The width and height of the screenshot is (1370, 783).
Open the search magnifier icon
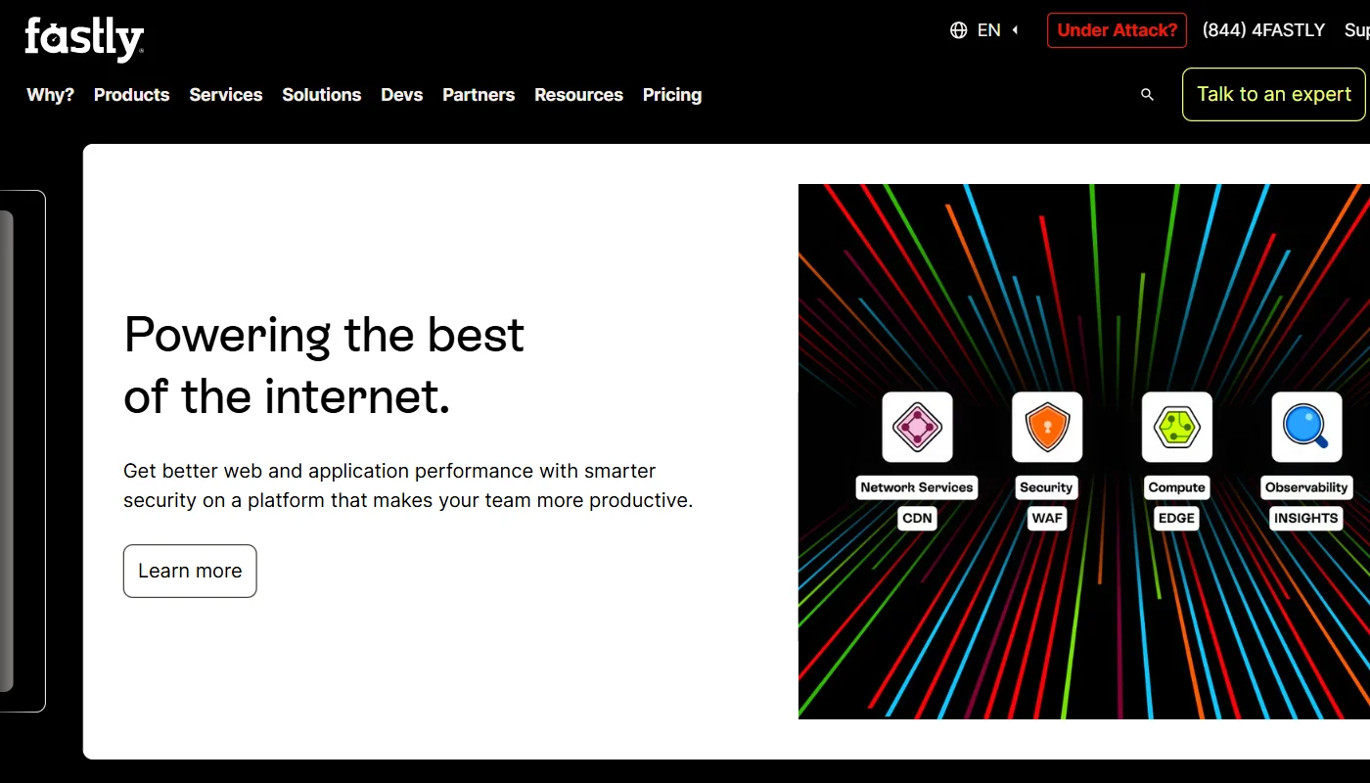click(1147, 95)
